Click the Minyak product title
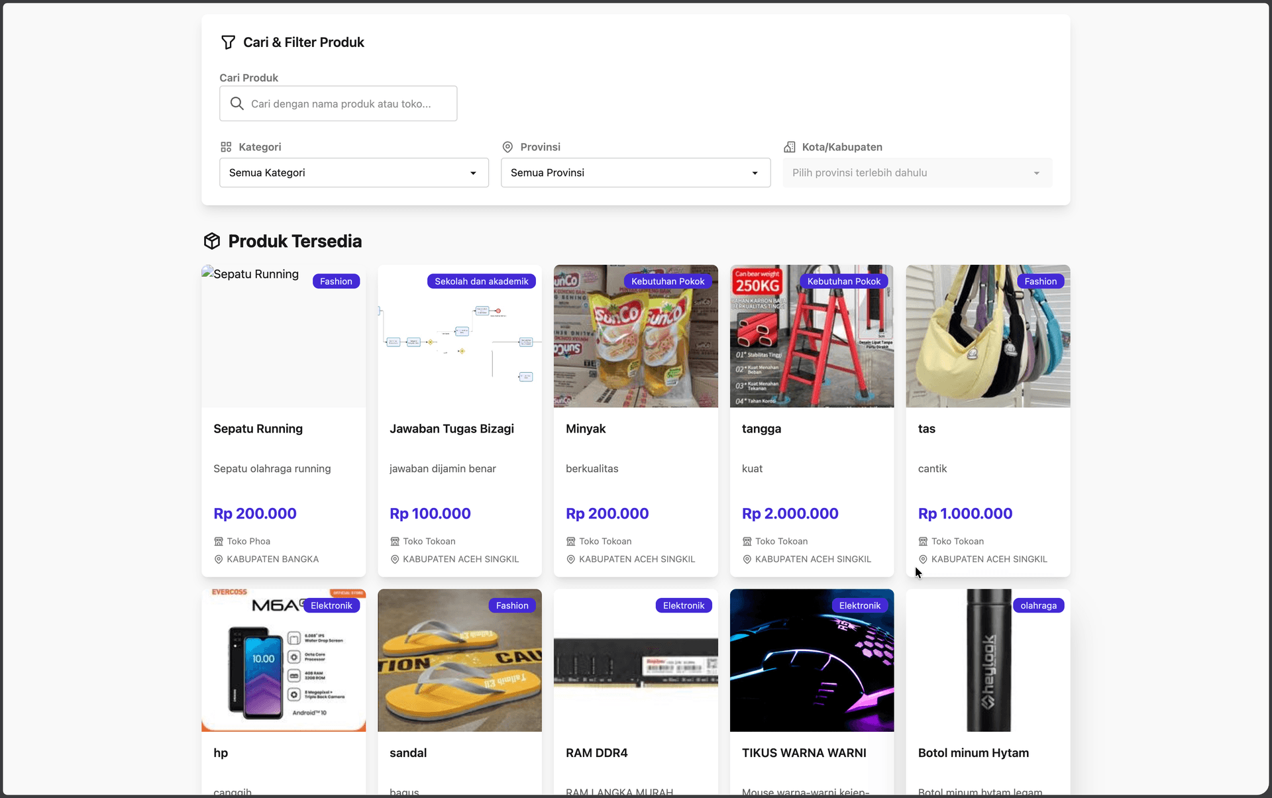 tap(586, 429)
